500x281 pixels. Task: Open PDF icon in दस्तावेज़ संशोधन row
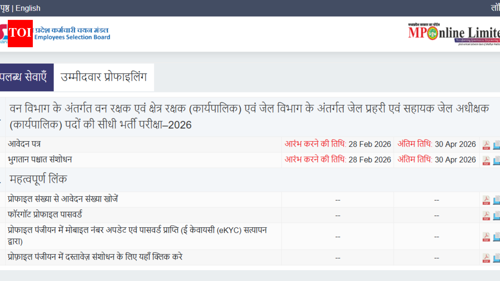486,258
